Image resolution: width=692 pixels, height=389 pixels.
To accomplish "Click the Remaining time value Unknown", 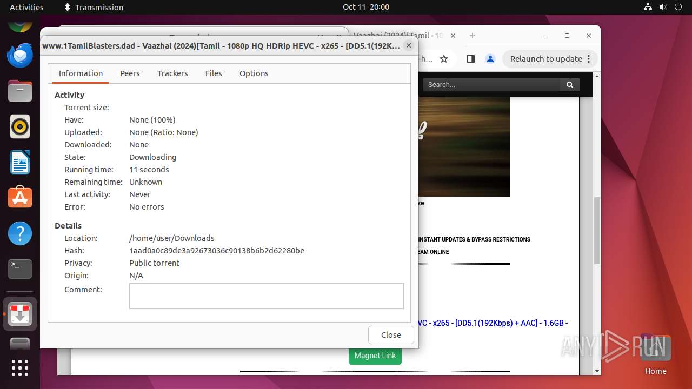I will pyautogui.click(x=146, y=182).
